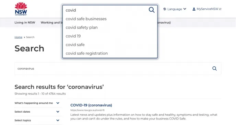Open the Language dropdown chevron
This screenshot has height=125, width=236.
coord(185,9)
